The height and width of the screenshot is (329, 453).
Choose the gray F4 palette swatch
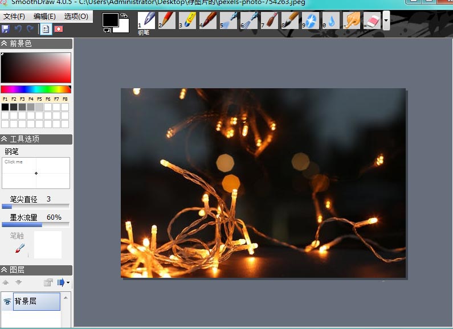tap(31, 107)
